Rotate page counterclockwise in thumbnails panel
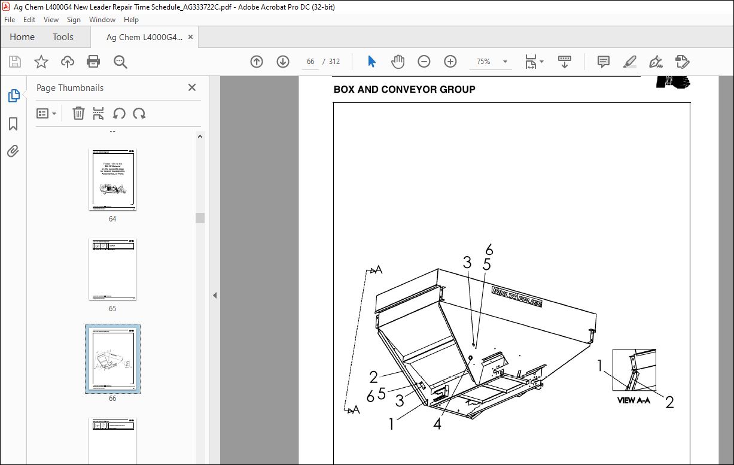 click(x=119, y=113)
